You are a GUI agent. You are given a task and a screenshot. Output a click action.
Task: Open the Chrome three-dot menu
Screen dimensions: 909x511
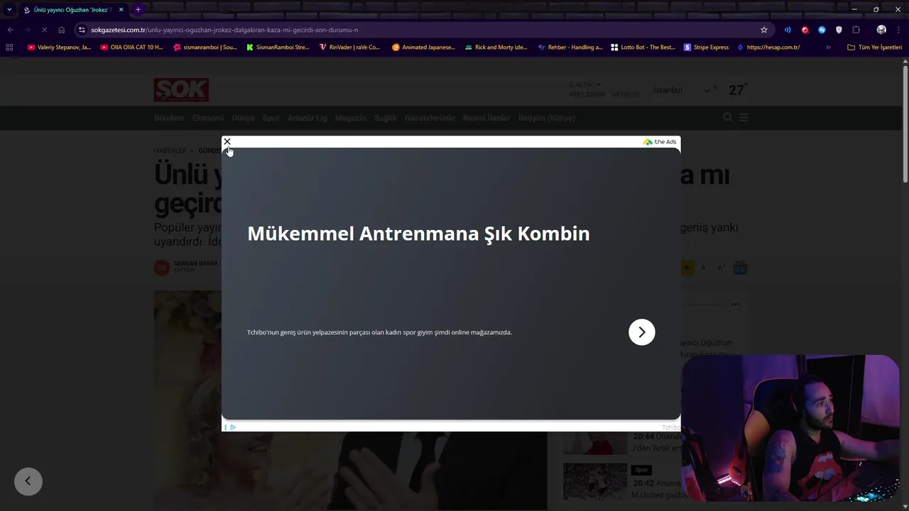click(898, 30)
